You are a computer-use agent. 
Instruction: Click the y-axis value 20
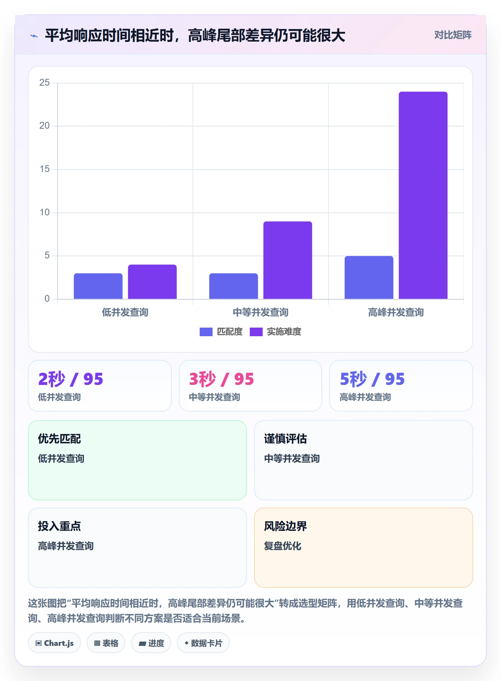pyautogui.click(x=45, y=126)
